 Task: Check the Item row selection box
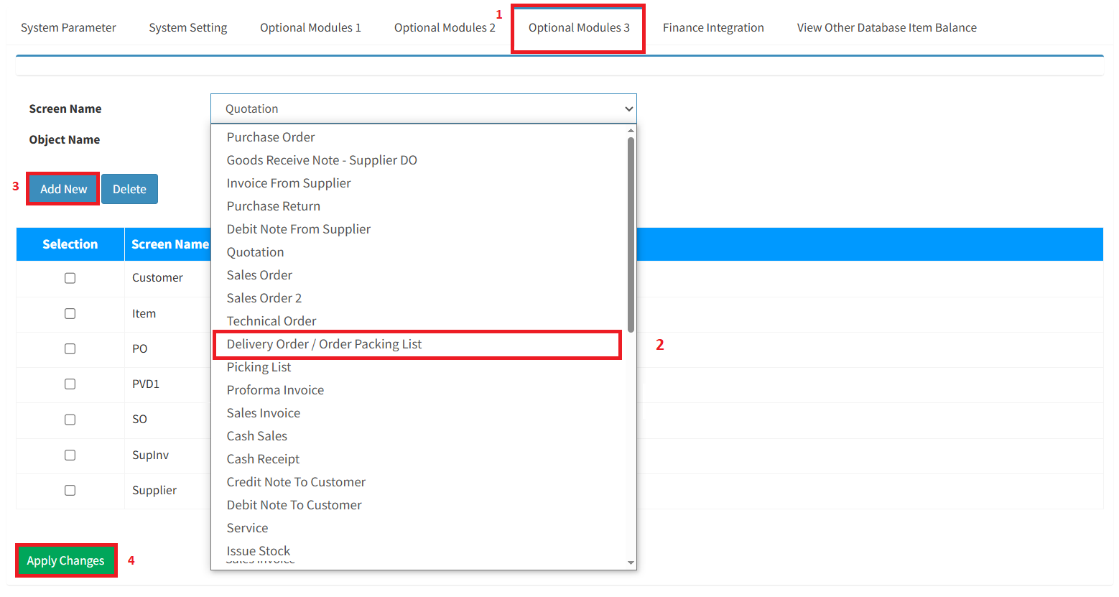tap(70, 314)
